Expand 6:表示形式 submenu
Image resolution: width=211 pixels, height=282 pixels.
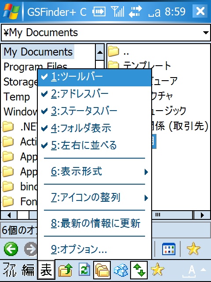click(x=95, y=171)
